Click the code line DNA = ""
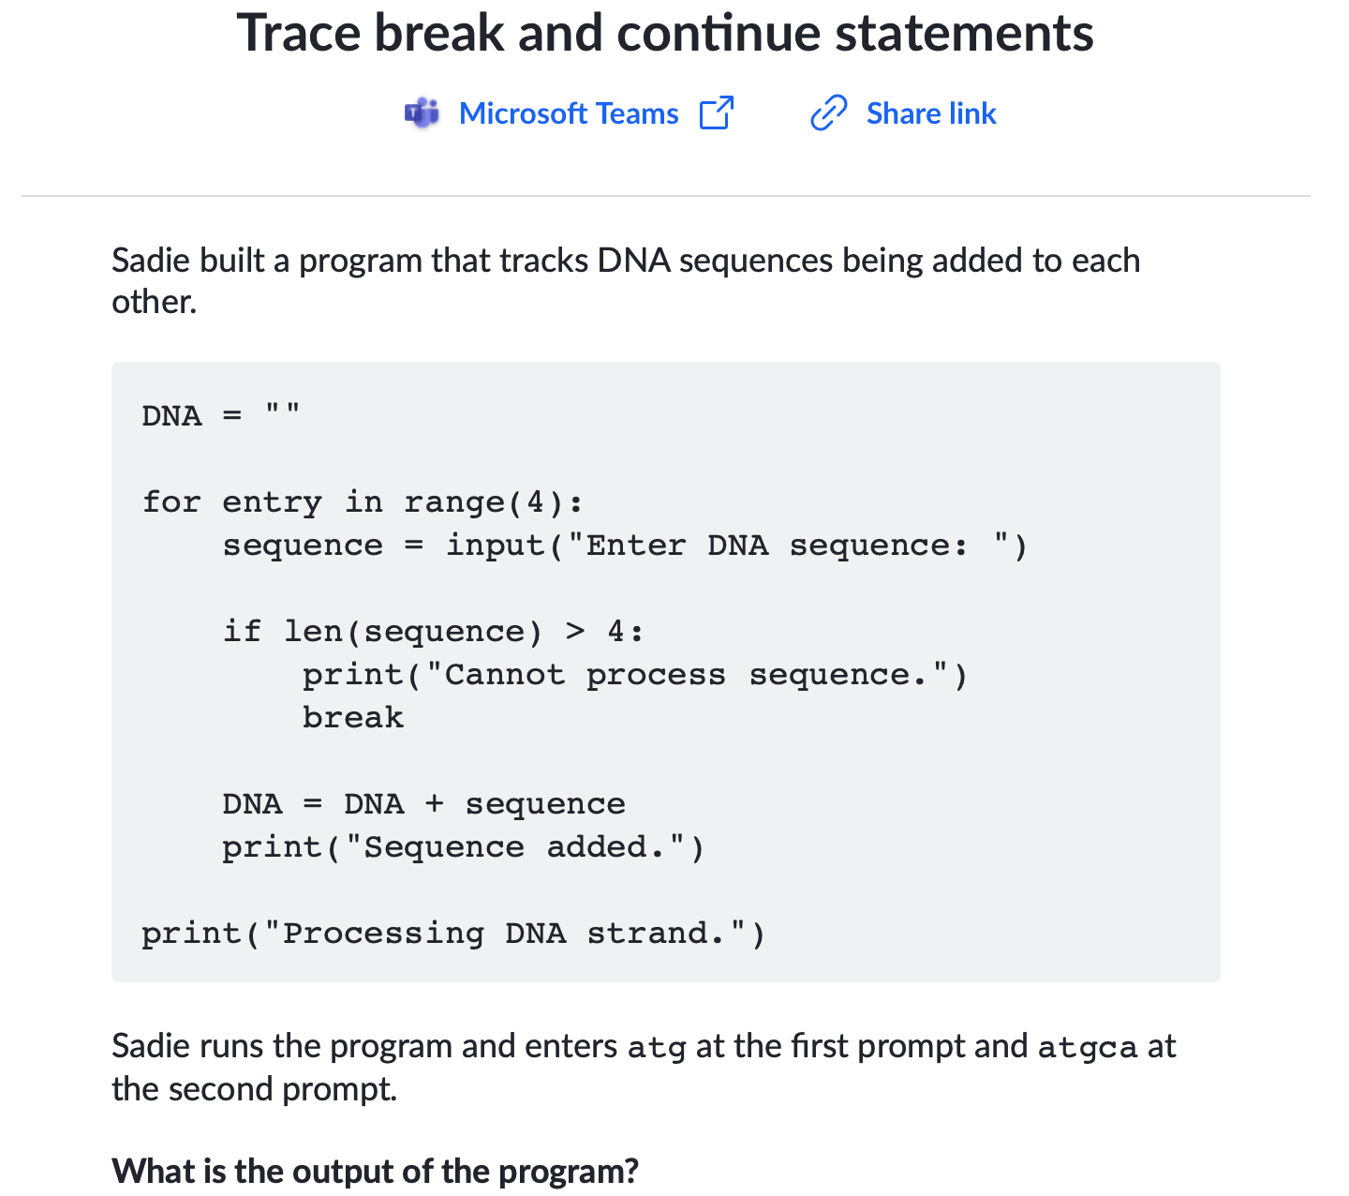Viewport: 1349px width, 1196px height. (x=221, y=415)
